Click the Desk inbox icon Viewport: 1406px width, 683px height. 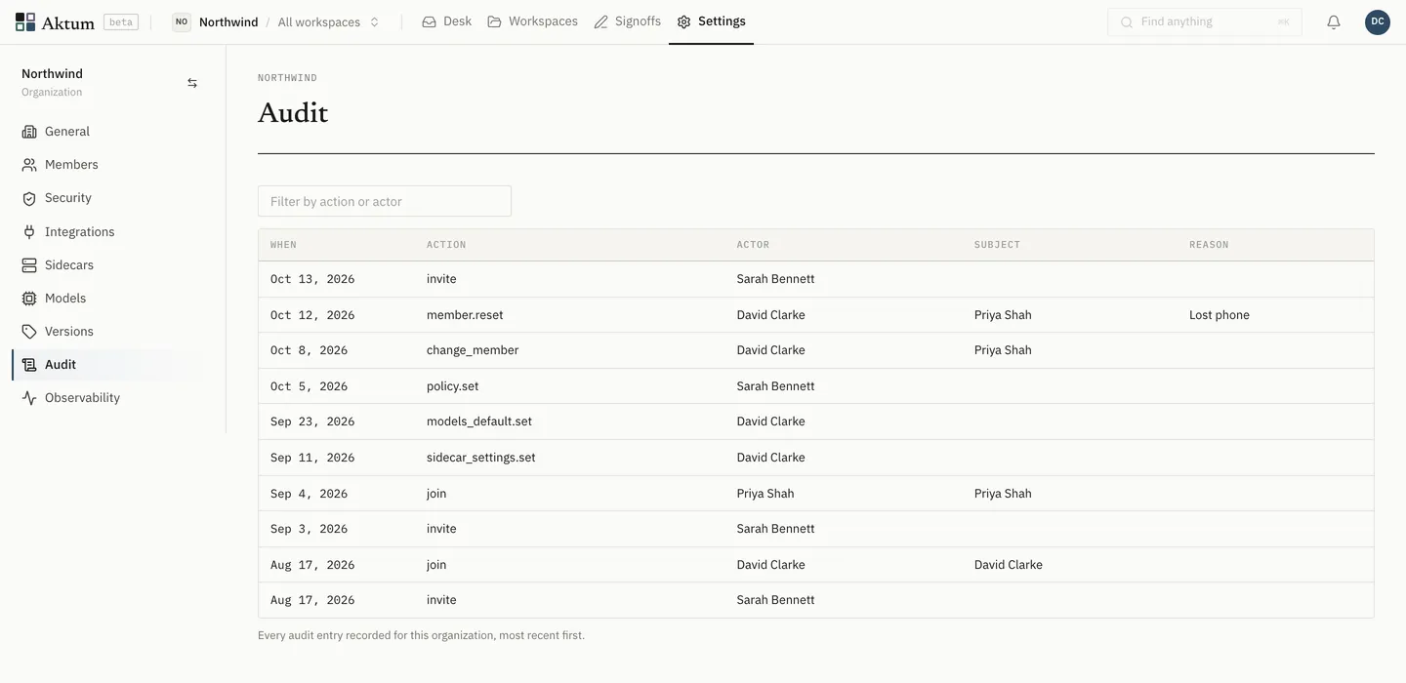(x=429, y=21)
